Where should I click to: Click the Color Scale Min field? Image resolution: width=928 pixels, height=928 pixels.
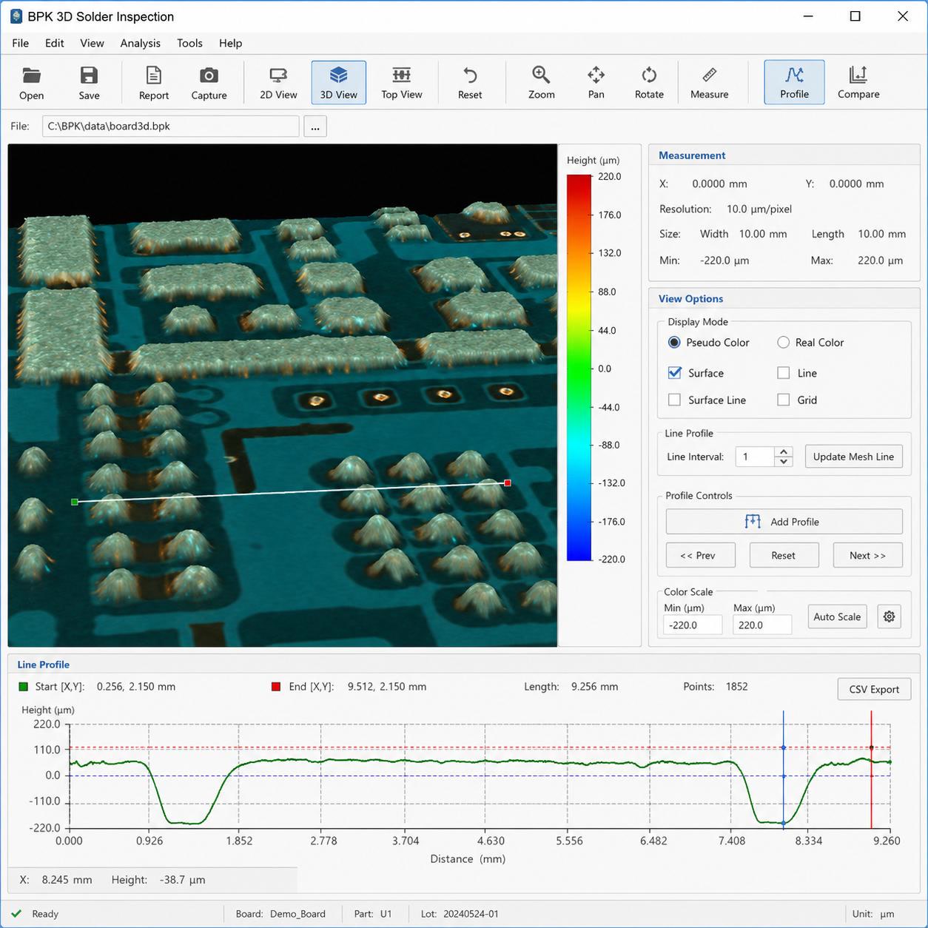pyautogui.click(x=693, y=625)
